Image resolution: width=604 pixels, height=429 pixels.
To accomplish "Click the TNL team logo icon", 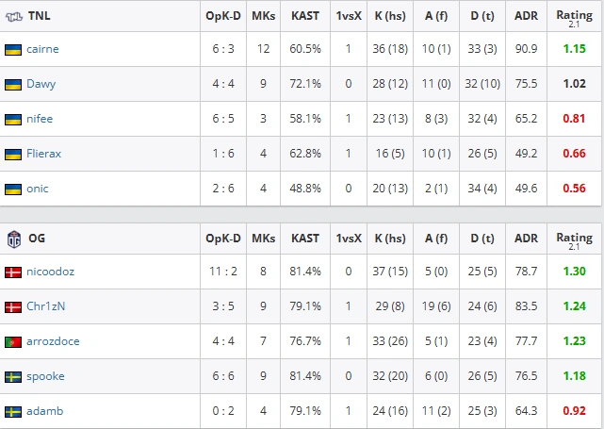I will (x=14, y=17).
